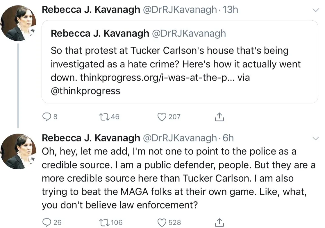
Task: Like the post with 207 likes
Action: [161, 117]
